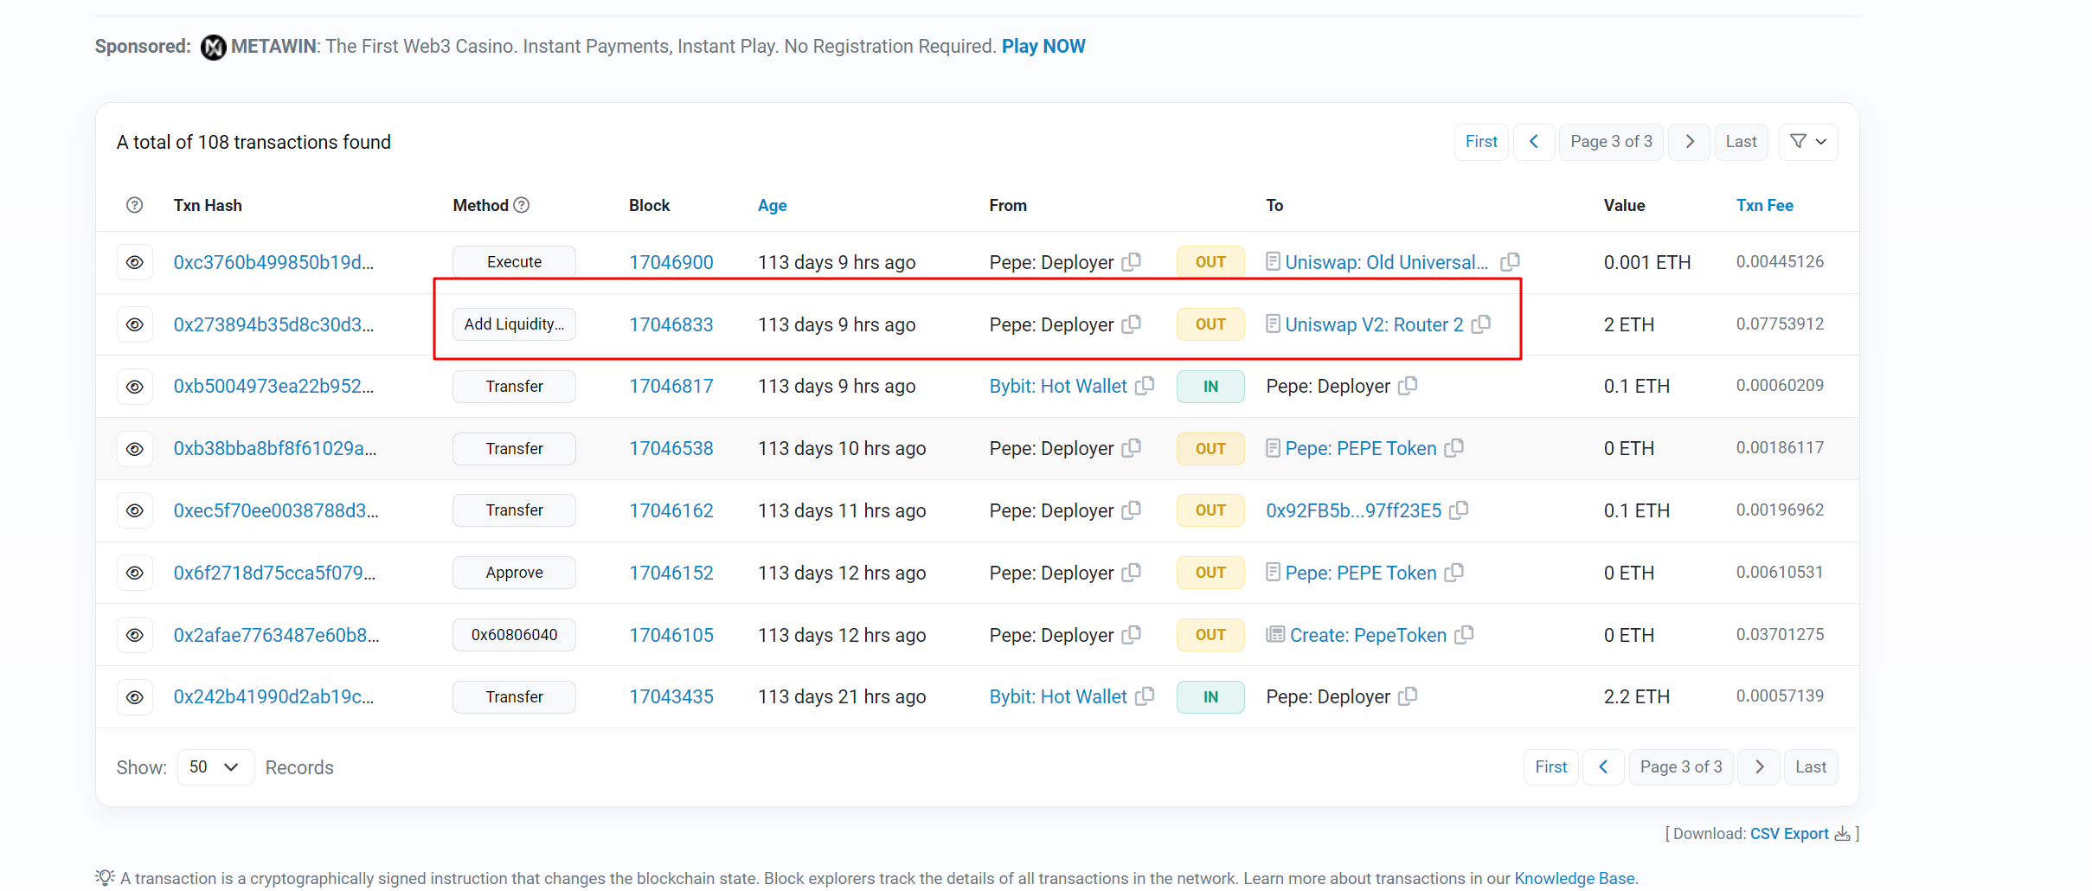Copy Uniswap: Old Universal address
This screenshot has width=2092, height=891.
[1511, 261]
